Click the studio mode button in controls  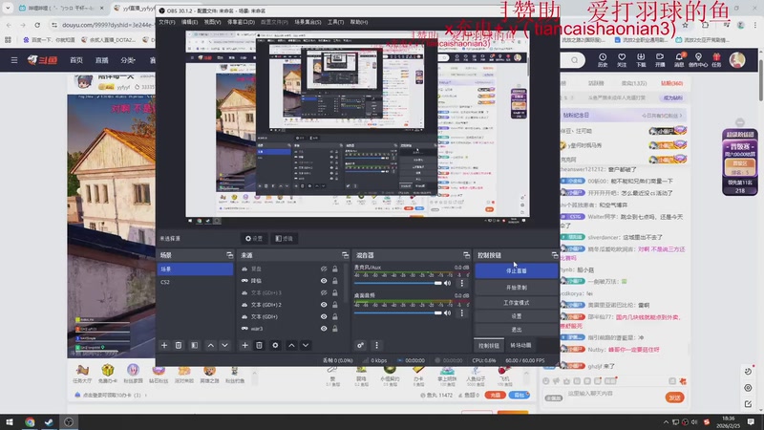(x=516, y=302)
